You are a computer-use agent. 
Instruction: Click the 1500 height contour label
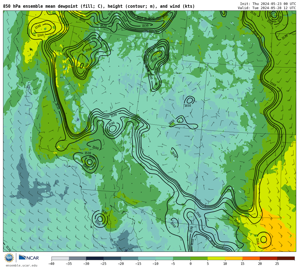96,148
